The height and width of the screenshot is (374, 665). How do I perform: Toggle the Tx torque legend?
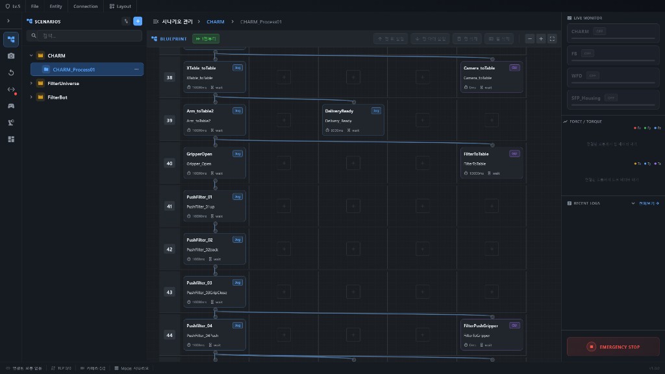pos(638,164)
